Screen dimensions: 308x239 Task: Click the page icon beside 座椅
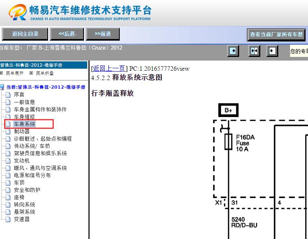8,198
